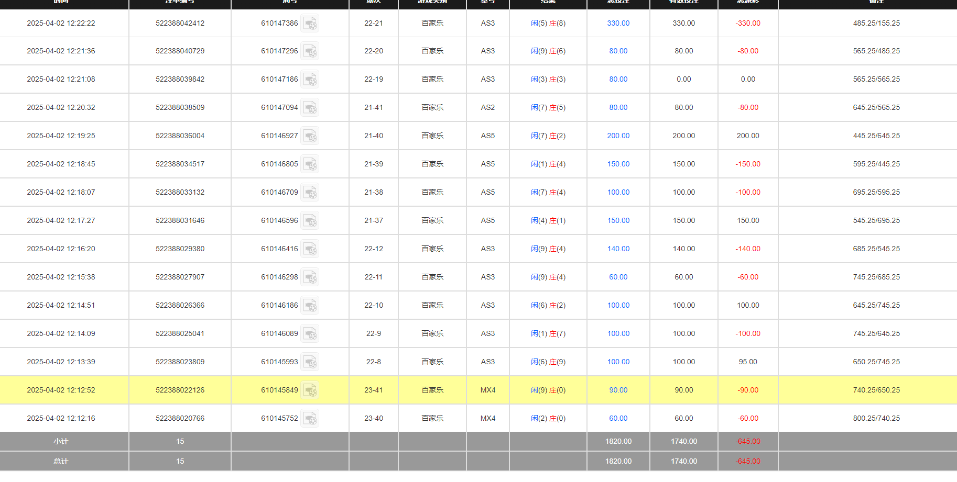Screen dimensions: 957x482
Task: Open the replay icon for round 610147094
Action: click(310, 108)
